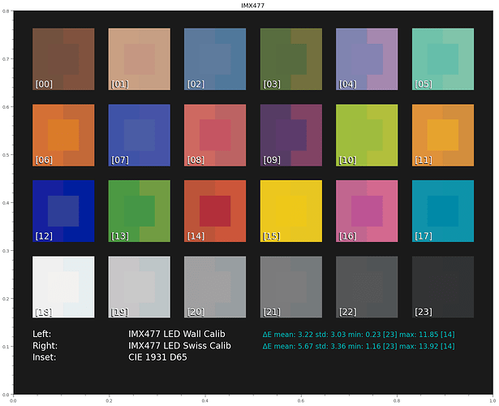The width and height of the screenshot is (499, 406).
Task: Click the ΔE mean: 5.67 statistics line
Action: click(359, 346)
